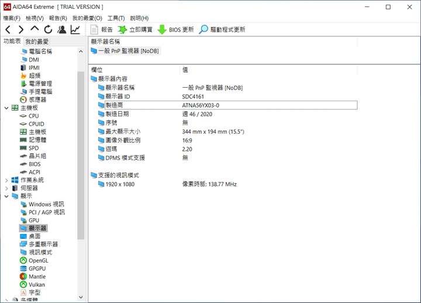This screenshot has height=303, width=421.
Task: Select SPD in the tree
Action: (x=29, y=148)
